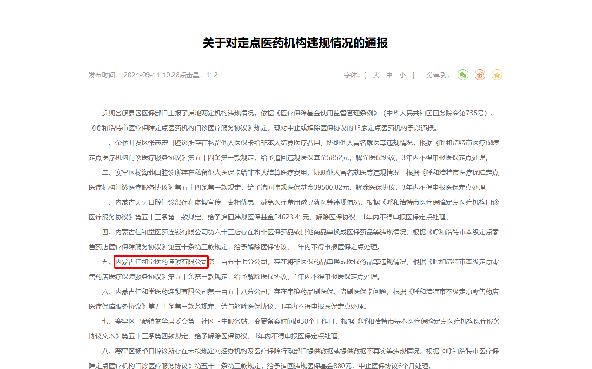
Task: Click the yellow star QQ Zone share icon
Action: click(x=497, y=75)
